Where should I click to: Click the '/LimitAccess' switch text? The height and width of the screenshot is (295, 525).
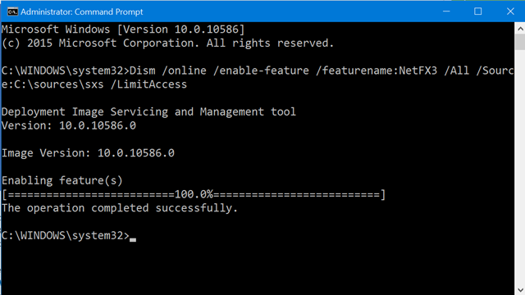coord(148,84)
